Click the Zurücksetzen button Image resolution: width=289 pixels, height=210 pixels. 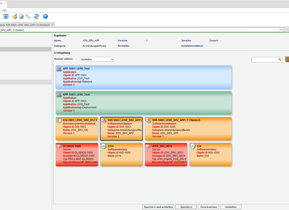pyautogui.click(x=208, y=207)
